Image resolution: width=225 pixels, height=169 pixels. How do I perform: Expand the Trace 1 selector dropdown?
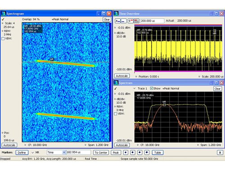pos(135,88)
